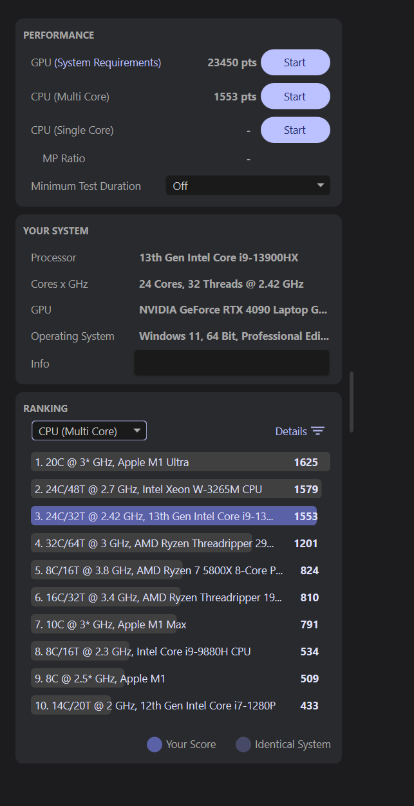Click the Identical System legend color circle

[x=243, y=744]
